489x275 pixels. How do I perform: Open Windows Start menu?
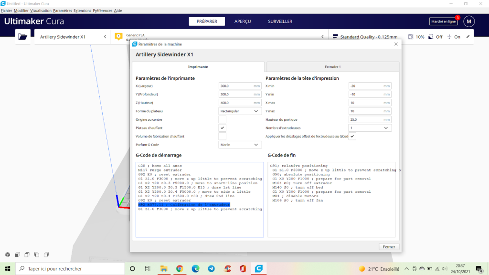click(8, 268)
